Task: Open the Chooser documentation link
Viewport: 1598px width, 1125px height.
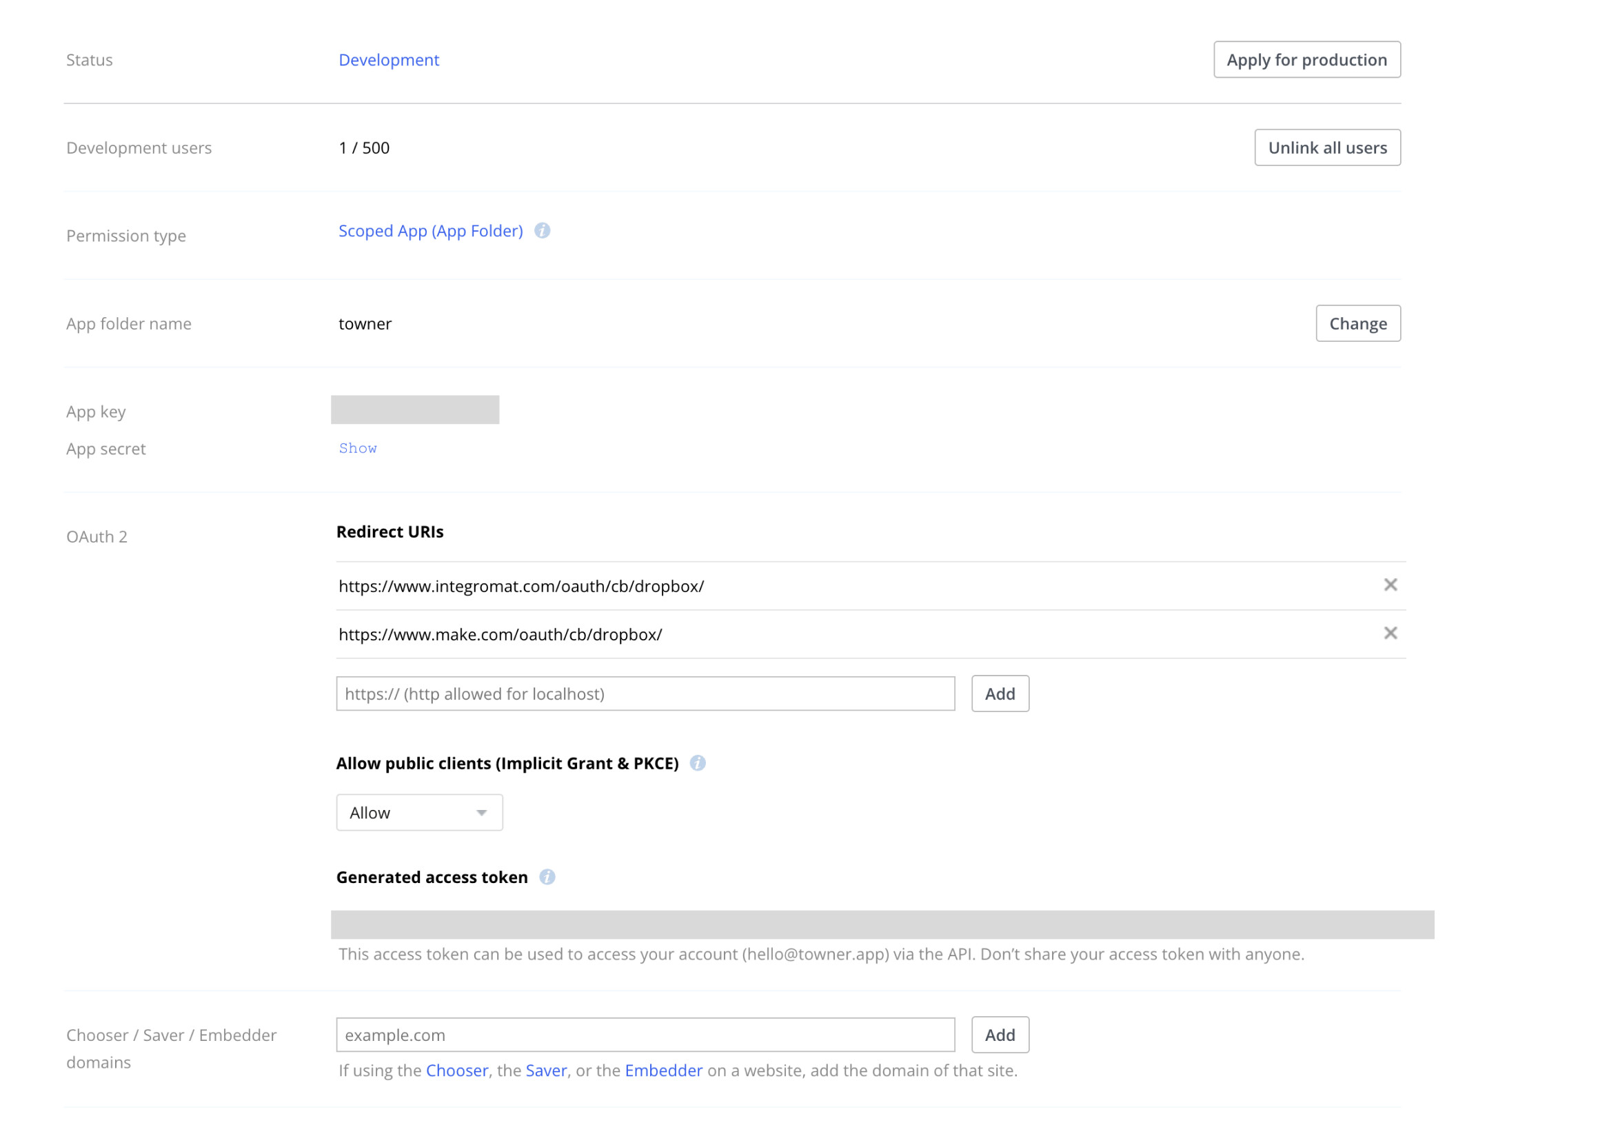Action: 456,1070
